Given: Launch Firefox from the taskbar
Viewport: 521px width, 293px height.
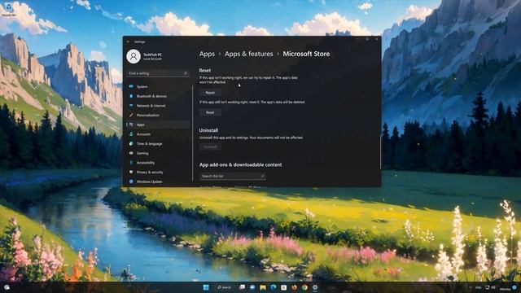Looking at the screenshot, I should [294, 287].
